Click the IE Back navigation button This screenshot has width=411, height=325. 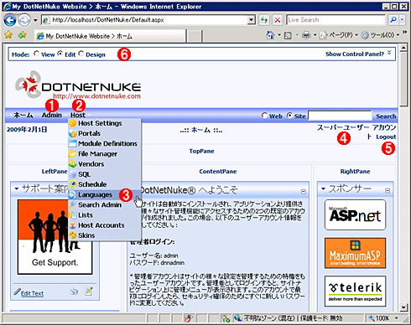pyautogui.click(x=10, y=20)
